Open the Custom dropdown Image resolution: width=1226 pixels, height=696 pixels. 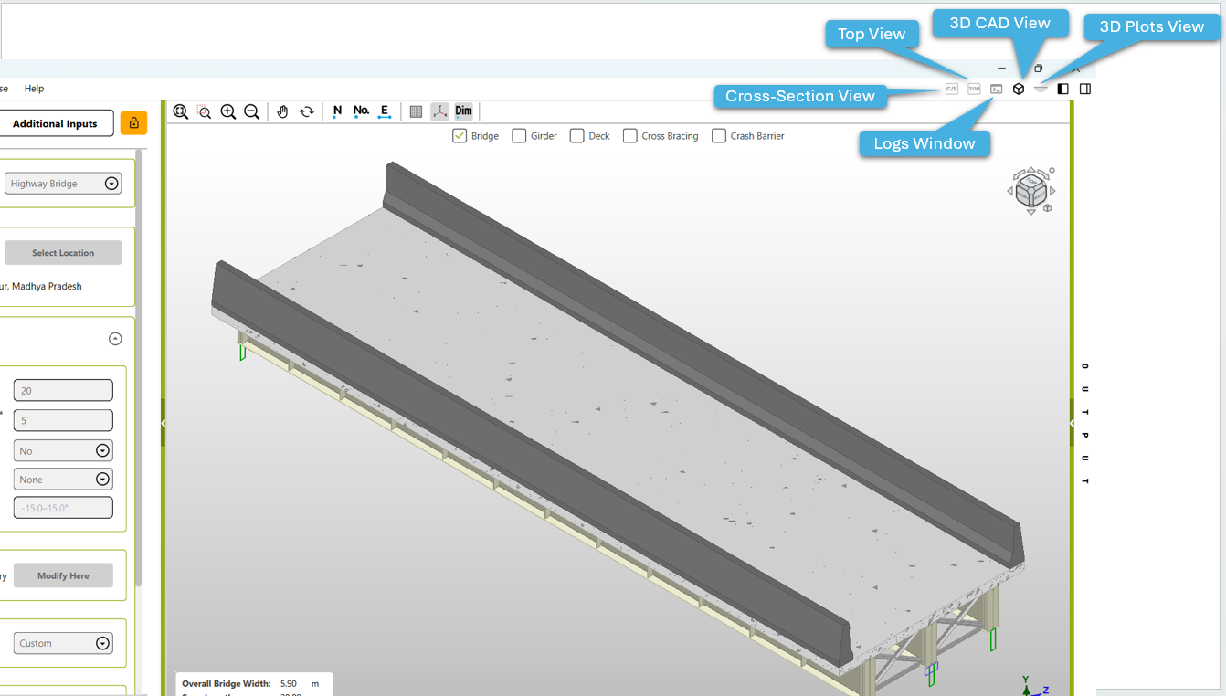[63, 643]
